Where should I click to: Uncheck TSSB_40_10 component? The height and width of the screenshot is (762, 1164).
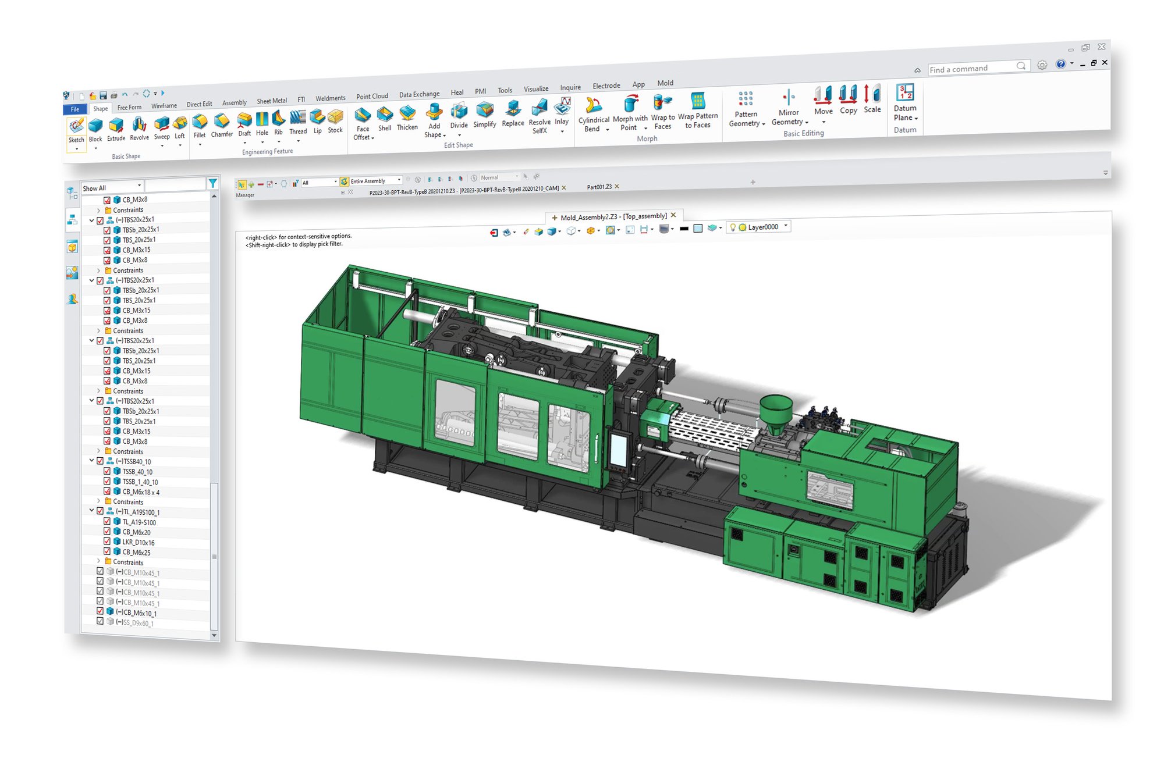click(107, 471)
